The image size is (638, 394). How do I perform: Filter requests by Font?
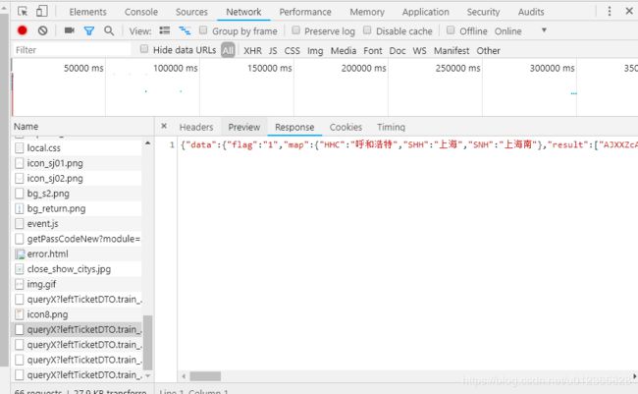[373, 50]
